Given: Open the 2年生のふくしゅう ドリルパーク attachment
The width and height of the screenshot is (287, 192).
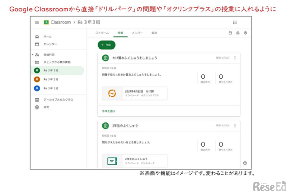Looking at the screenshot, I should pyautogui.click(x=135, y=161).
